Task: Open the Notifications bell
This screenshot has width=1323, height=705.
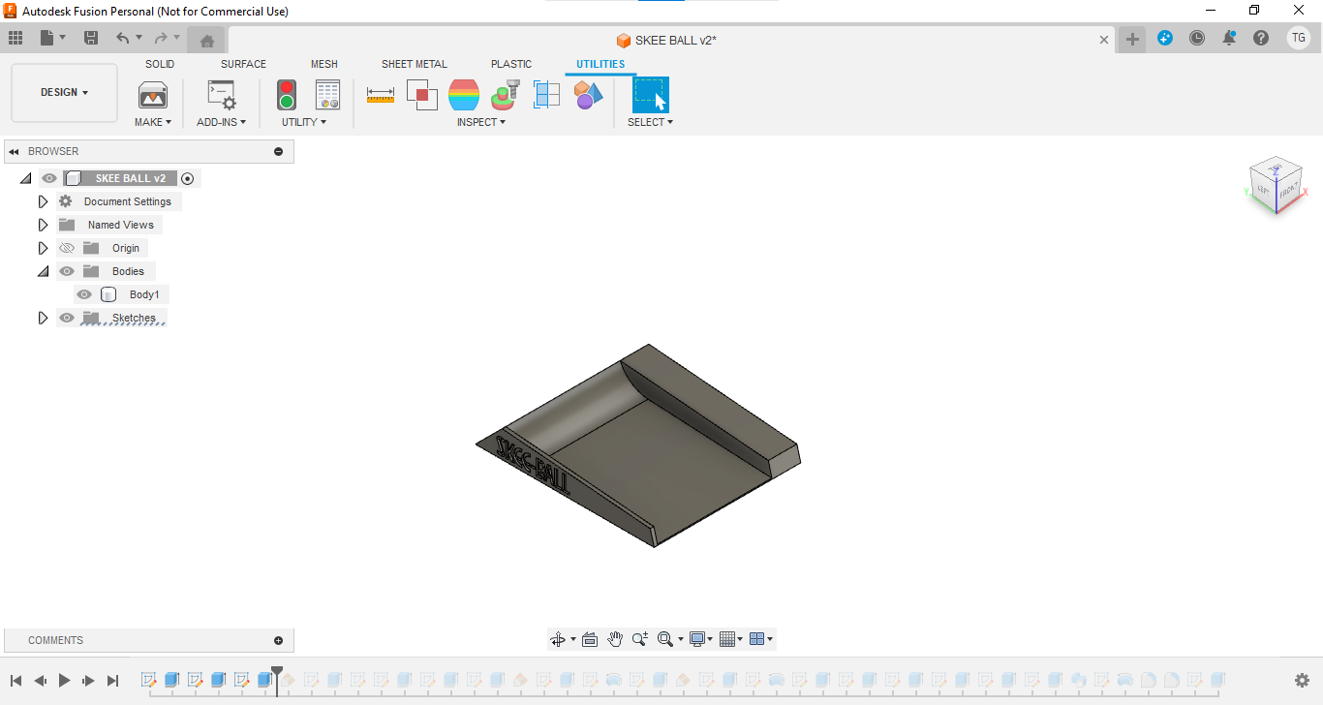Action: [x=1229, y=38]
